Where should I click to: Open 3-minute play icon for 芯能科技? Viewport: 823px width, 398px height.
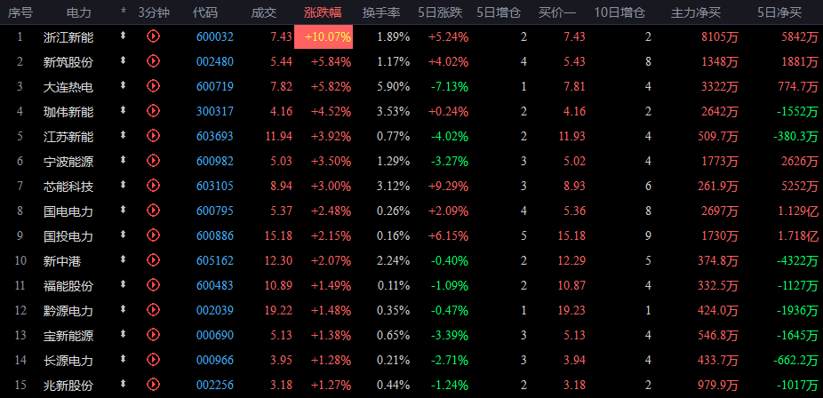coord(153,185)
